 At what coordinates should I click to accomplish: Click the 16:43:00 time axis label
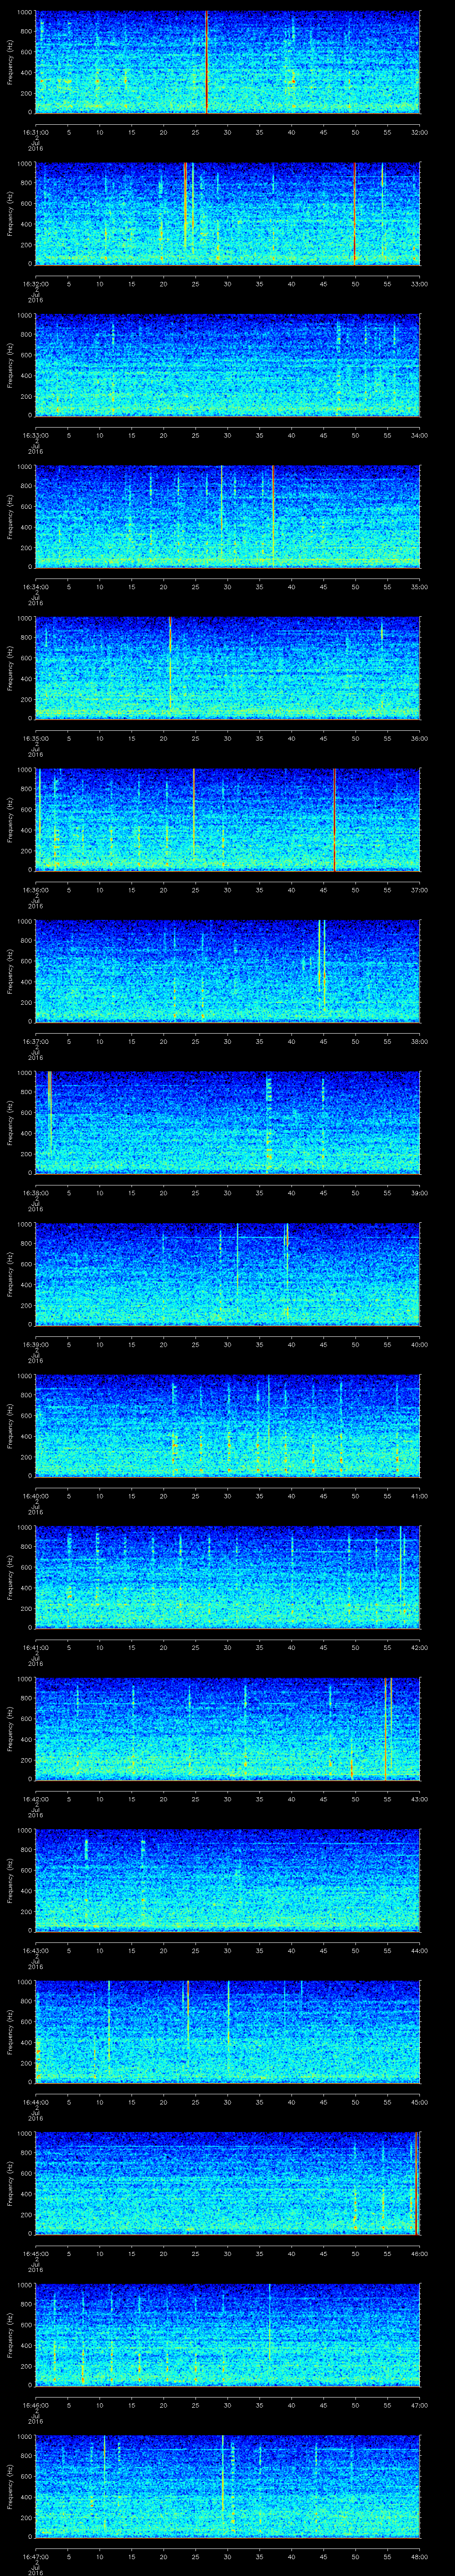[36, 1950]
